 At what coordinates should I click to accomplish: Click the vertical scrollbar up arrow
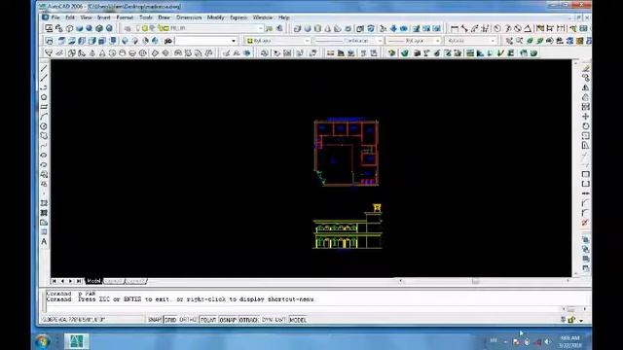coord(576,63)
